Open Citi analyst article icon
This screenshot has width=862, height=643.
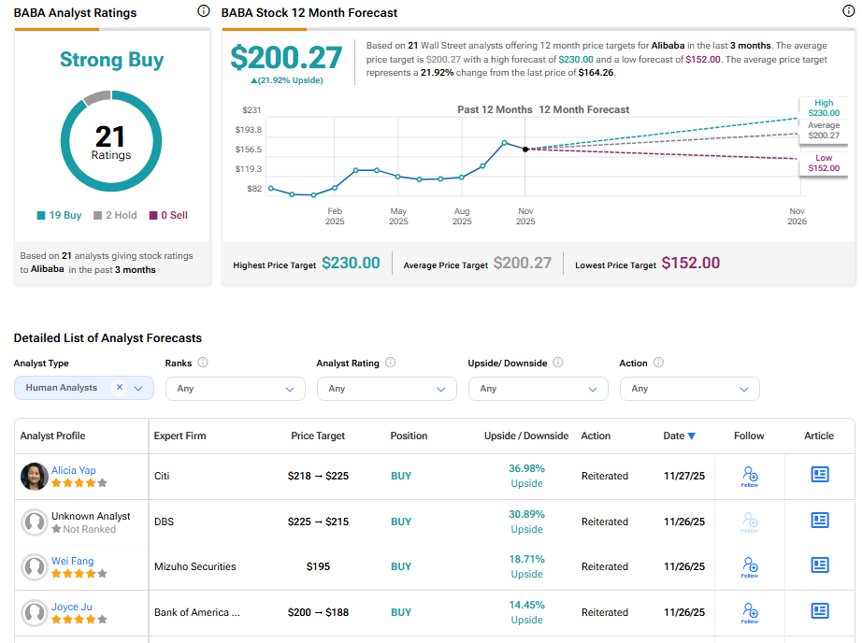pos(820,475)
